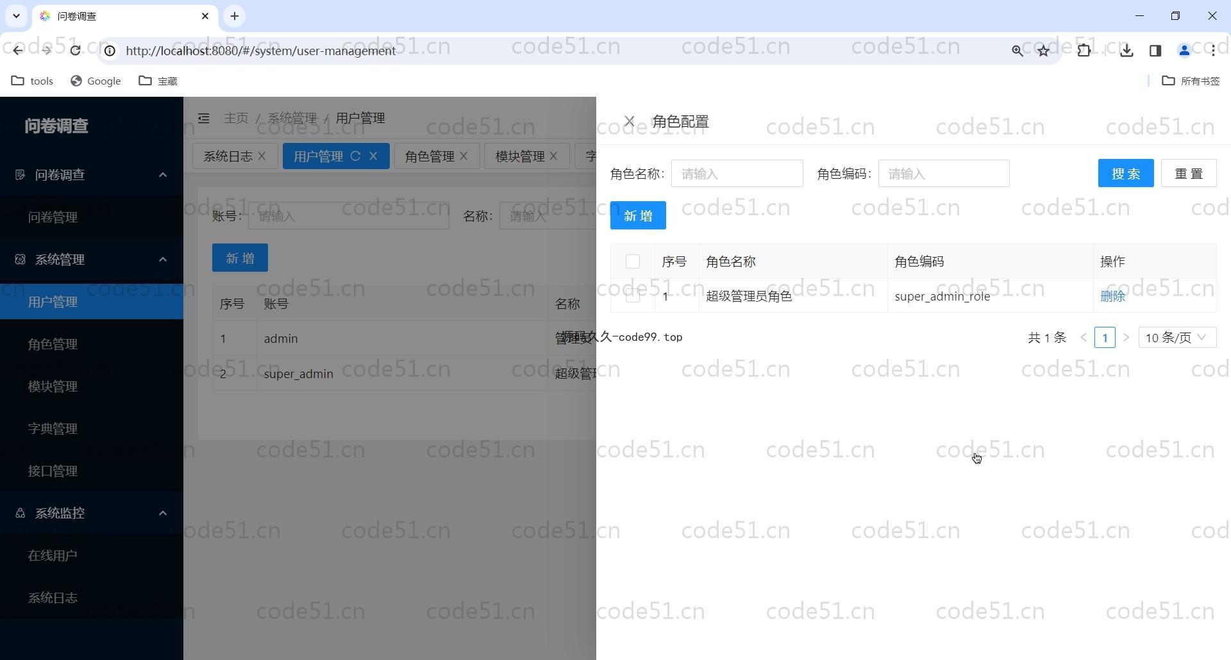1231x660 pixels.
Task: Close the 系统日志 tab with its X
Action: [262, 156]
